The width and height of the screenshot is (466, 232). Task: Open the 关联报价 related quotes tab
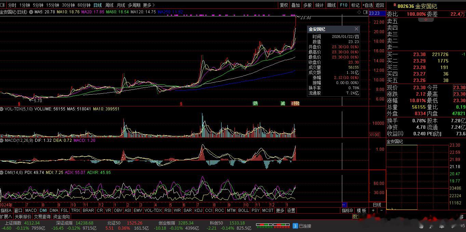(x=23, y=217)
